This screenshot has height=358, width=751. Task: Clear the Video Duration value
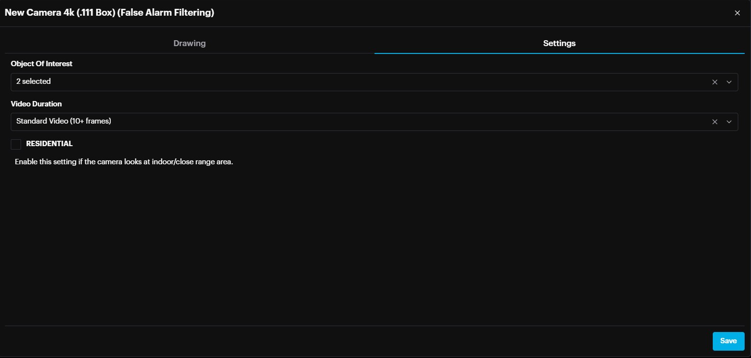point(715,122)
